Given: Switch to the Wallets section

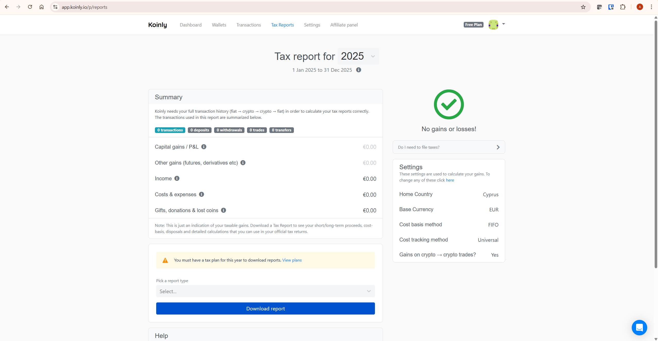Looking at the screenshot, I should click(219, 25).
